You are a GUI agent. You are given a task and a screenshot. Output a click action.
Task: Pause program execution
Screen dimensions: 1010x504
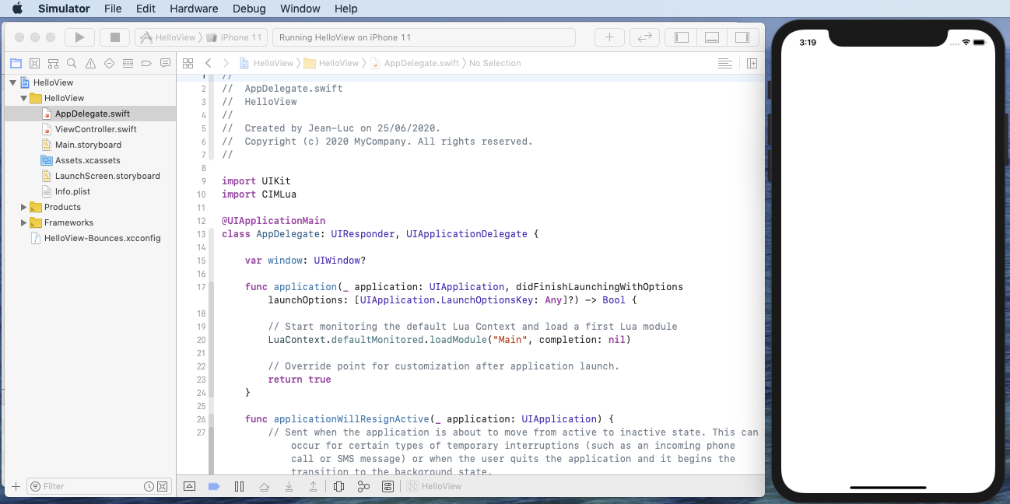(x=239, y=486)
